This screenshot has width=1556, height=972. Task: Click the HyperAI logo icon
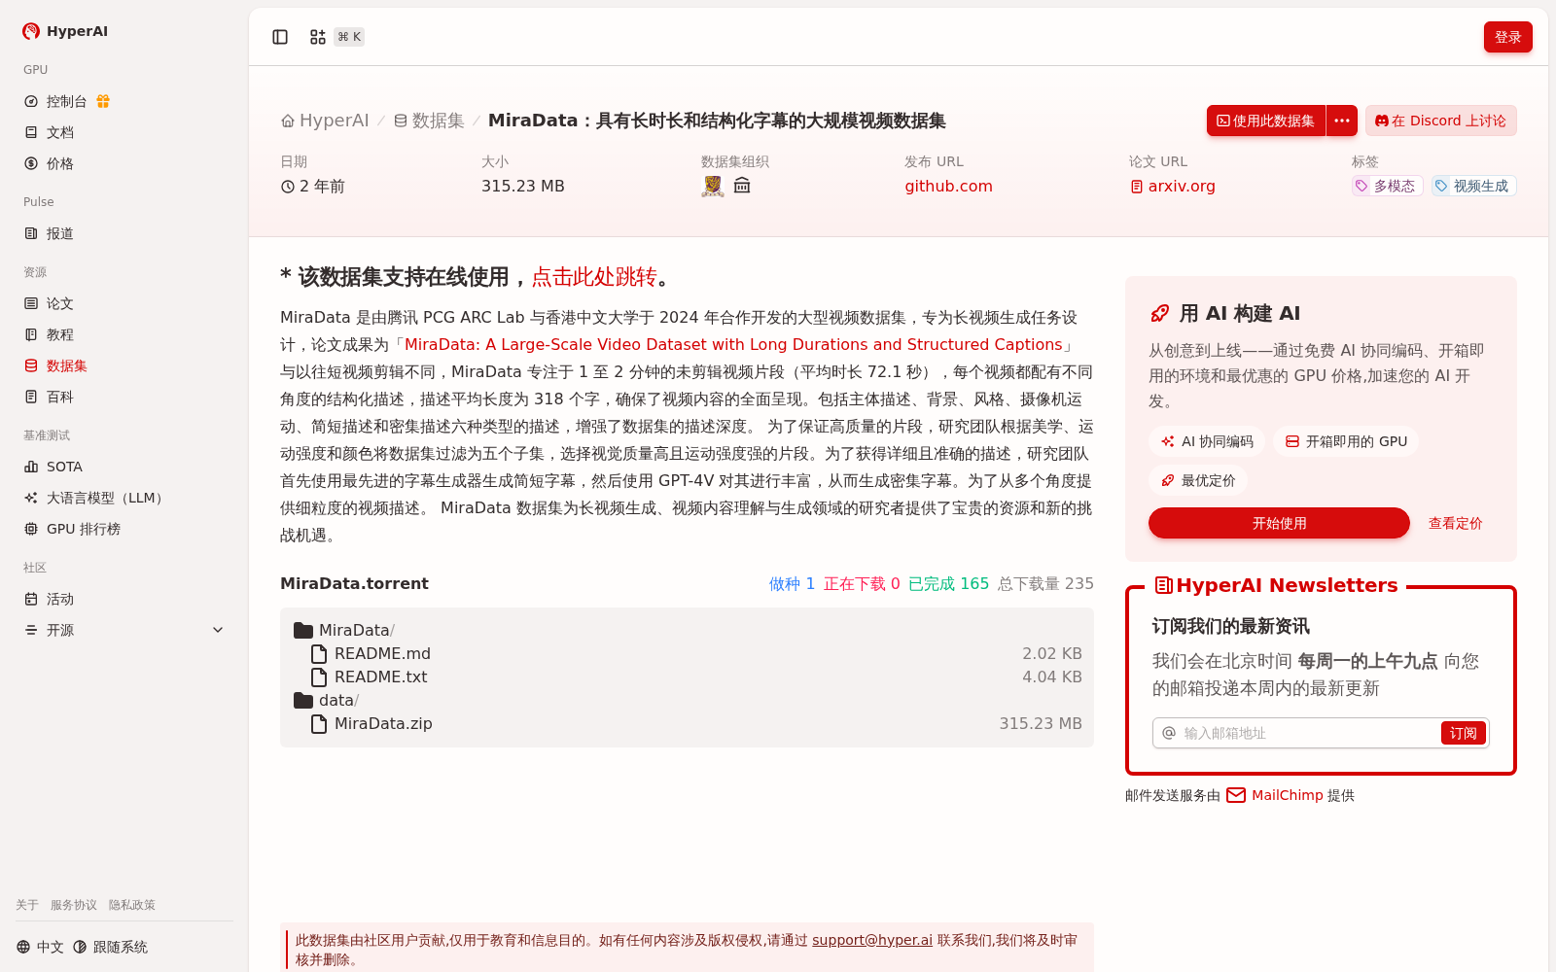(31, 31)
